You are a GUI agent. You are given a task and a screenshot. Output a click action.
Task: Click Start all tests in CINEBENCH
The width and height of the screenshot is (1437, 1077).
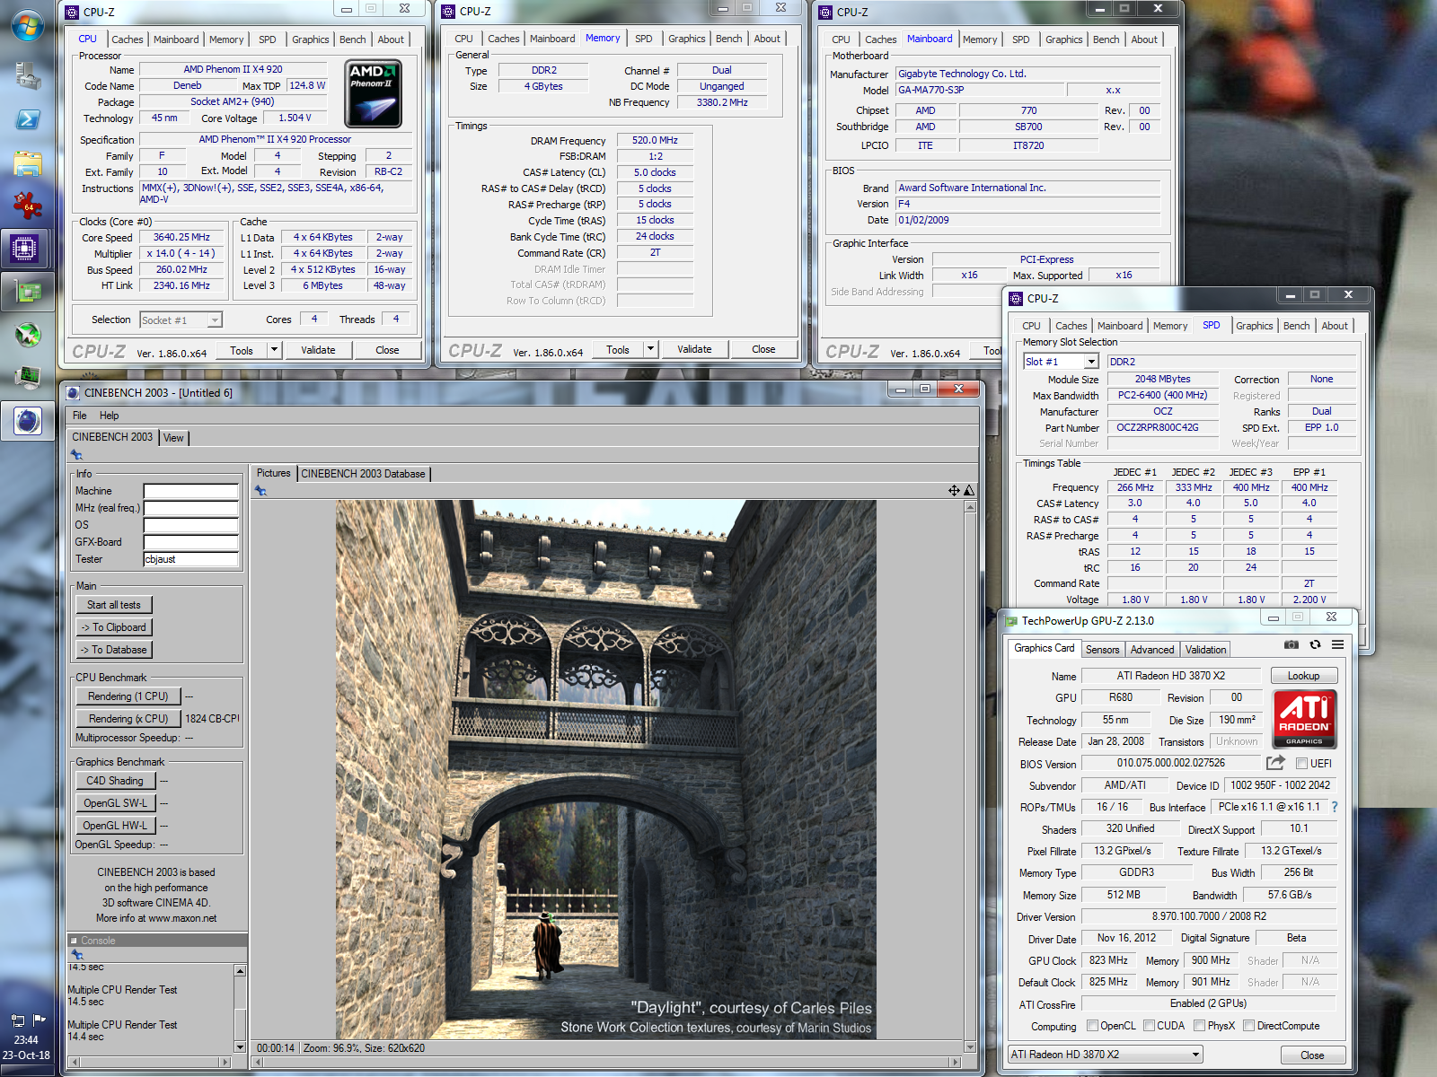pos(114,605)
